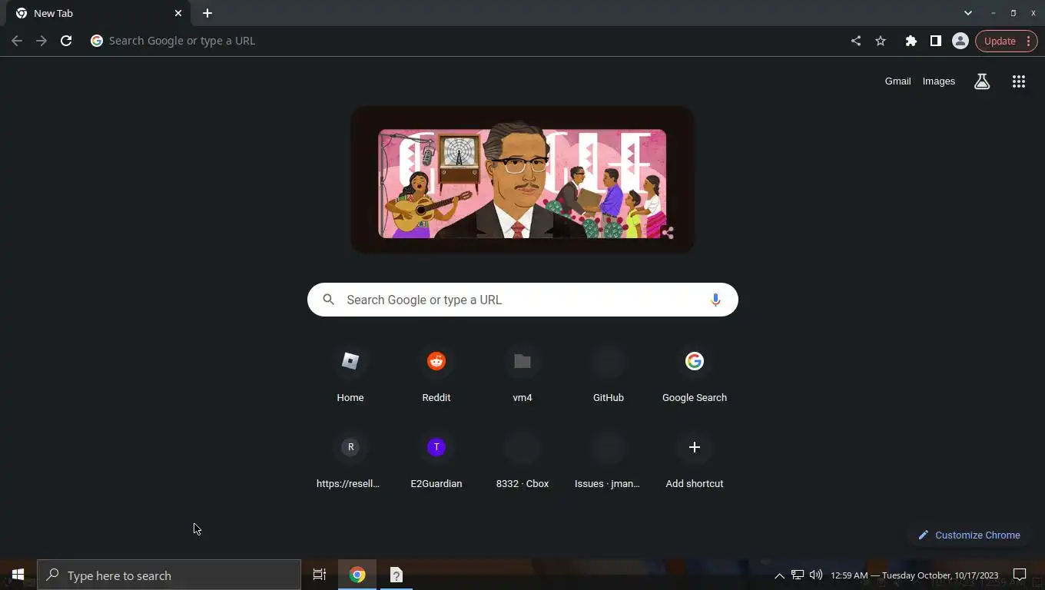This screenshot has width=1045, height=590.
Task: Open the GitHub shortcut
Action: pos(609,373)
